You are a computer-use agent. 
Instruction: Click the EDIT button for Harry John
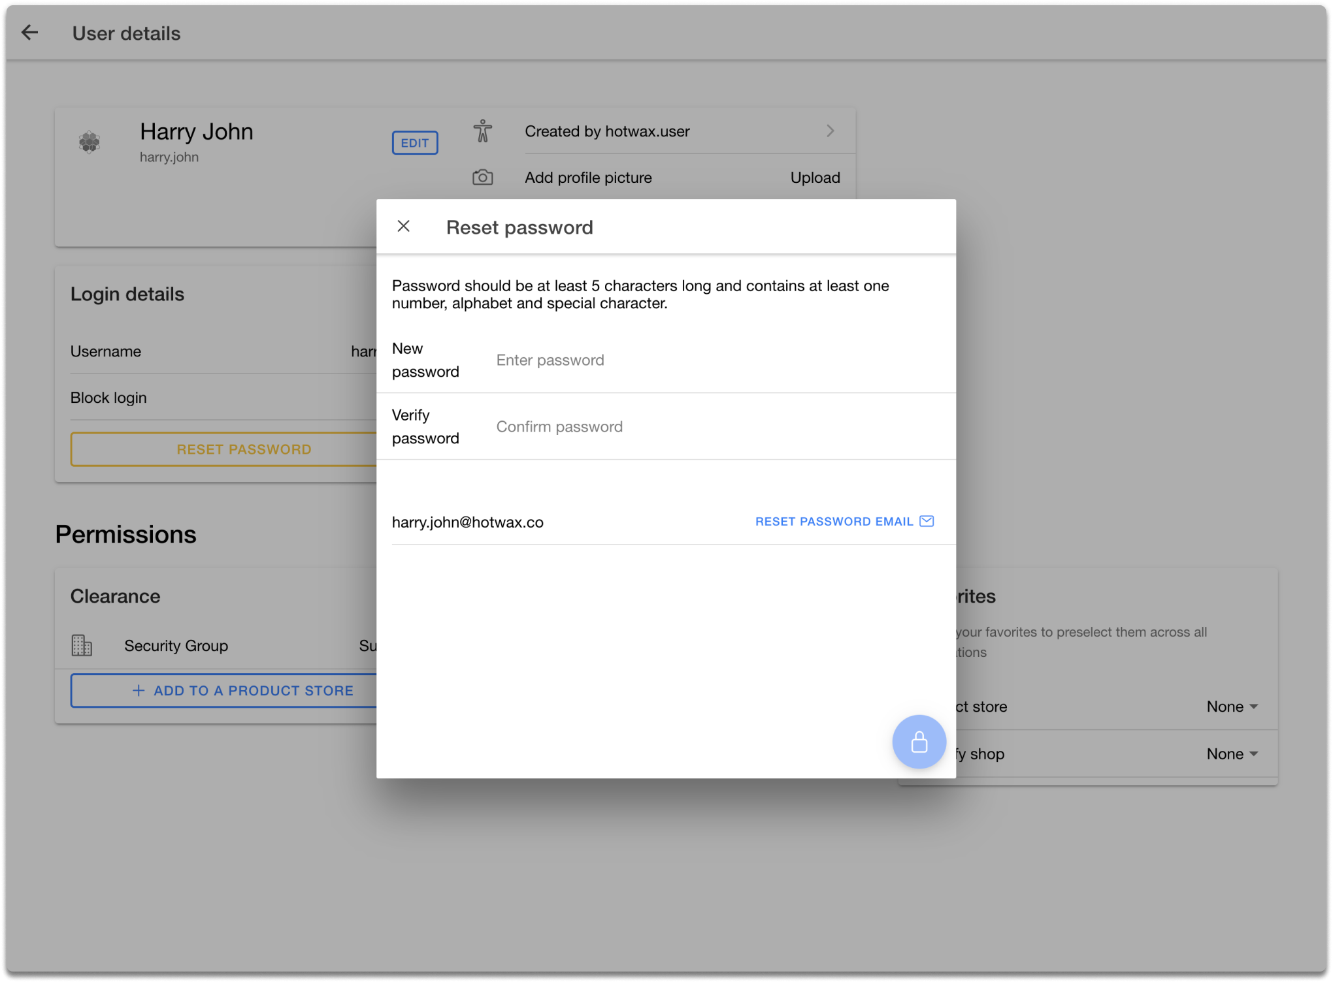[415, 143]
